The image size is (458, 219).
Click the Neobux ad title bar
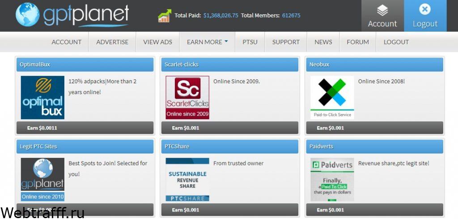click(x=375, y=64)
